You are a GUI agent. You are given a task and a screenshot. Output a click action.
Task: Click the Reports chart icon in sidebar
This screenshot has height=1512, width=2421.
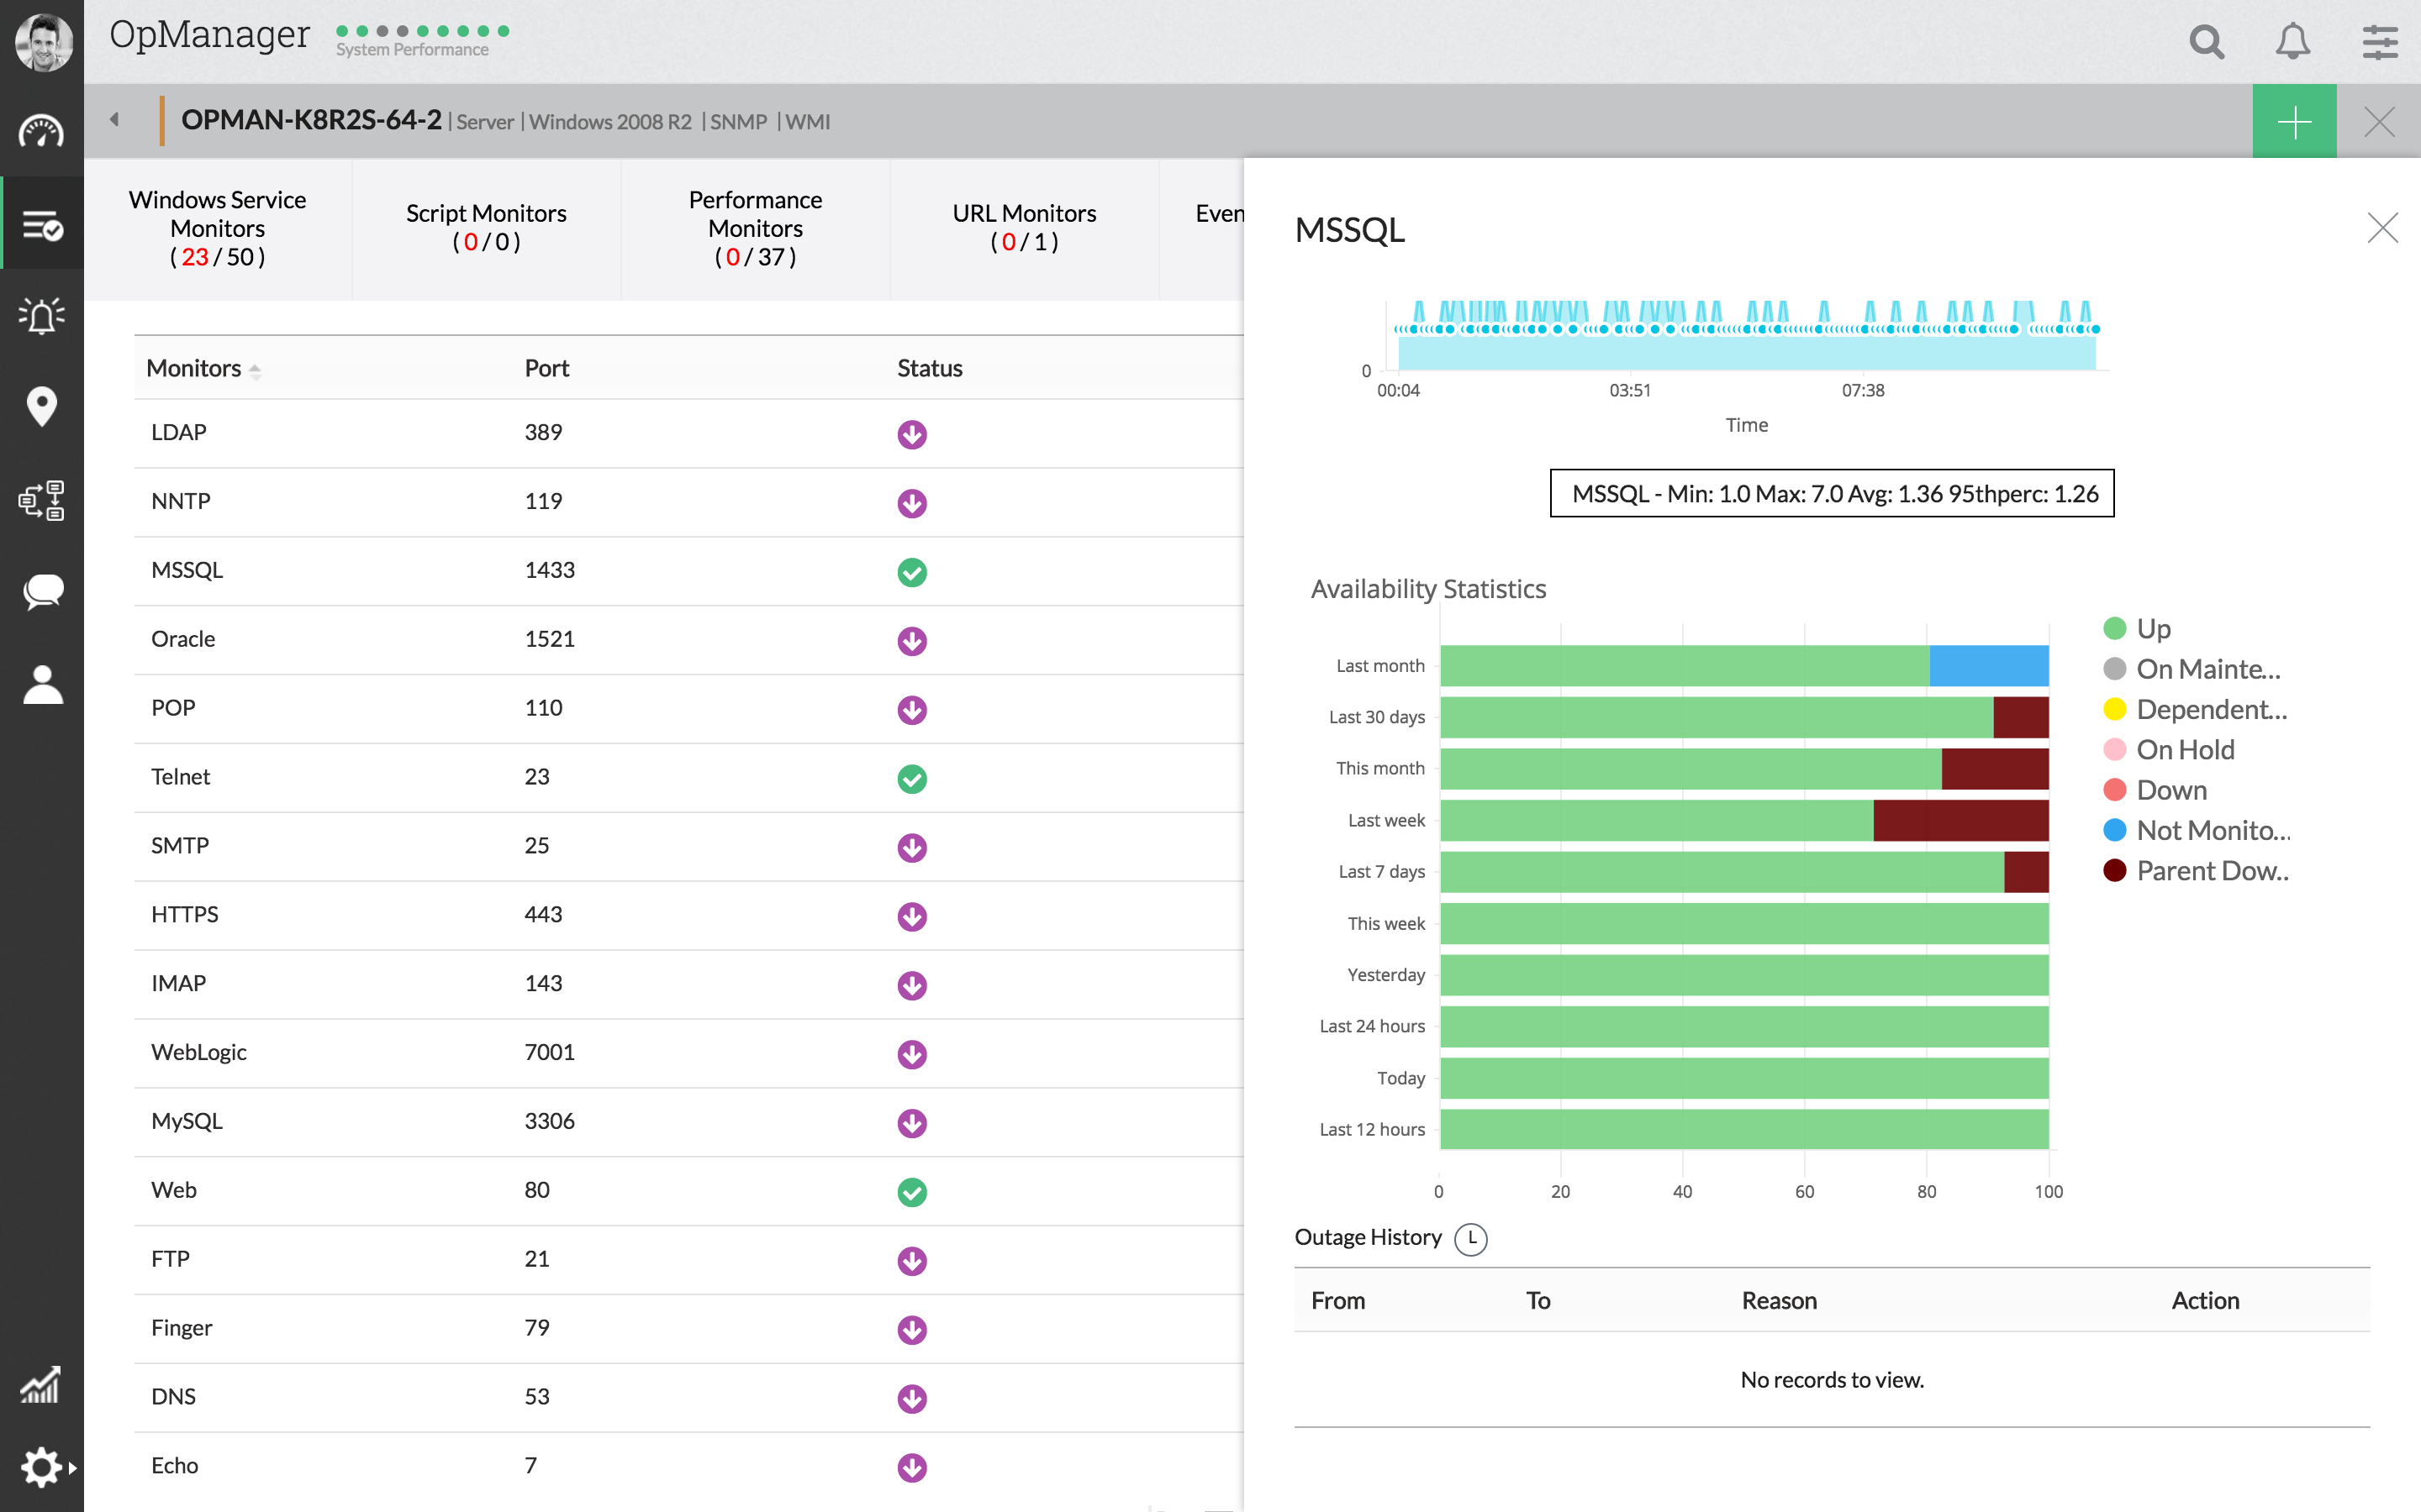tap(41, 1385)
